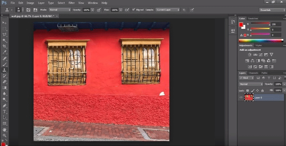Select the Clone Stamp tool in toolbar

[x=5, y=70]
